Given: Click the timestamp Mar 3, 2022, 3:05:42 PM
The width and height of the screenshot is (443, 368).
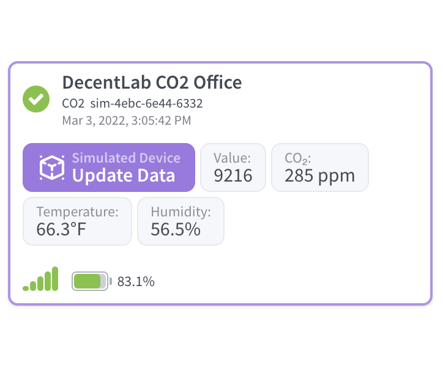Looking at the screenshot, I should pyautogui.click(x=127, y=120).
